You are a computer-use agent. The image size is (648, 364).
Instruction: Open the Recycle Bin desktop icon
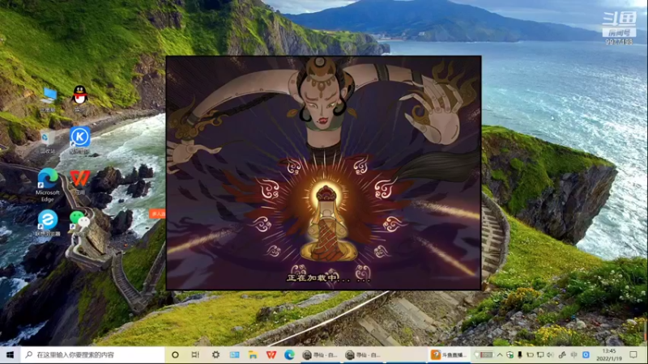(x=48, y=141)
